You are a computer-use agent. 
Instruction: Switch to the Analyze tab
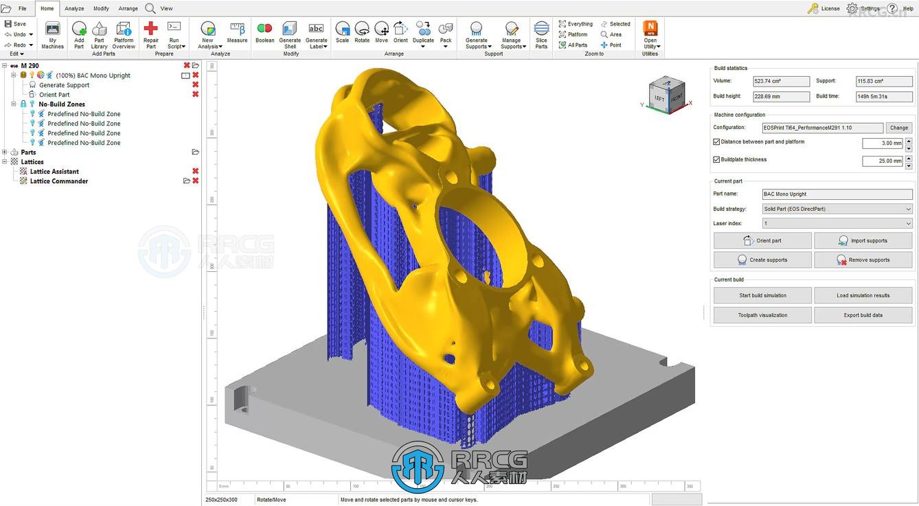[x=74, y=9]
